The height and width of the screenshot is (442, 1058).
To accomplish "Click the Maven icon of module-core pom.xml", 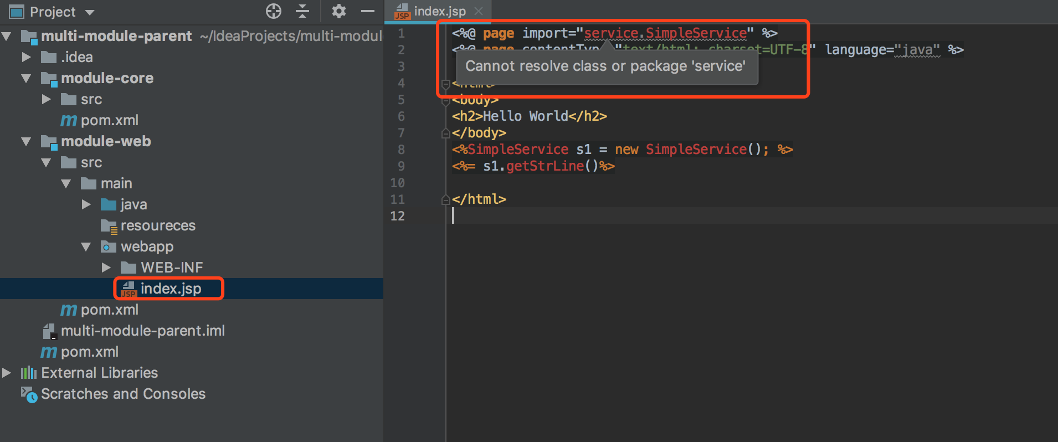I will (x=69, y=121).
